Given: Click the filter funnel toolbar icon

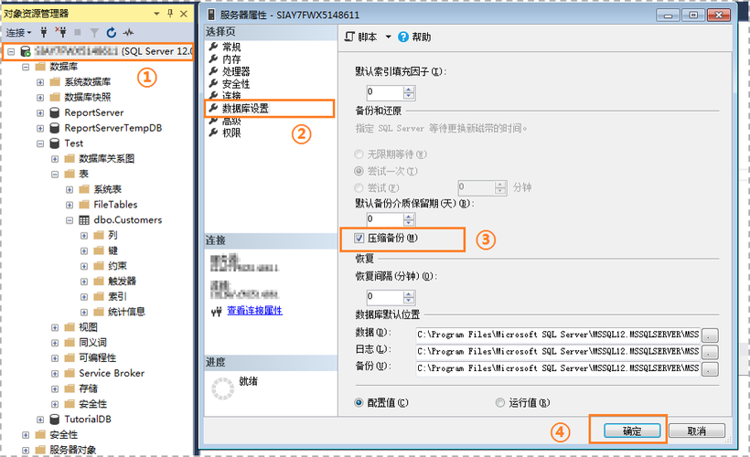Looking at the screenshot, I should tap(94, 33).
